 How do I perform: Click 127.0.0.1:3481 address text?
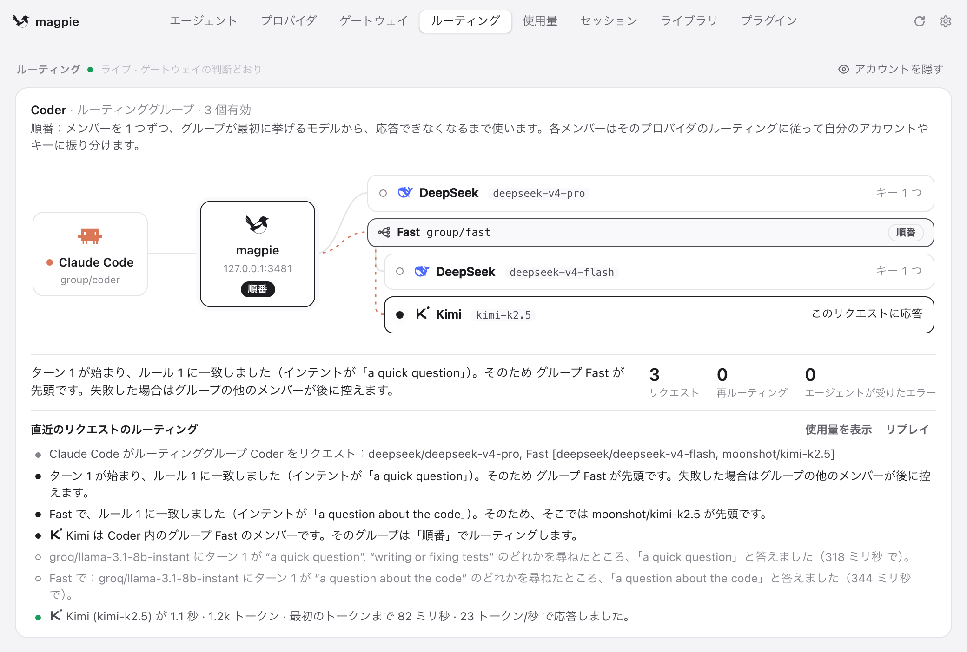pyautogui.click(x=258, y=268)
